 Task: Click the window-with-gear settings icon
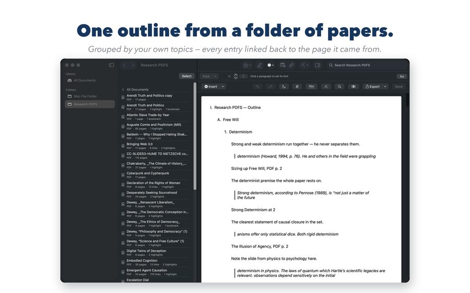coord(283,65)
